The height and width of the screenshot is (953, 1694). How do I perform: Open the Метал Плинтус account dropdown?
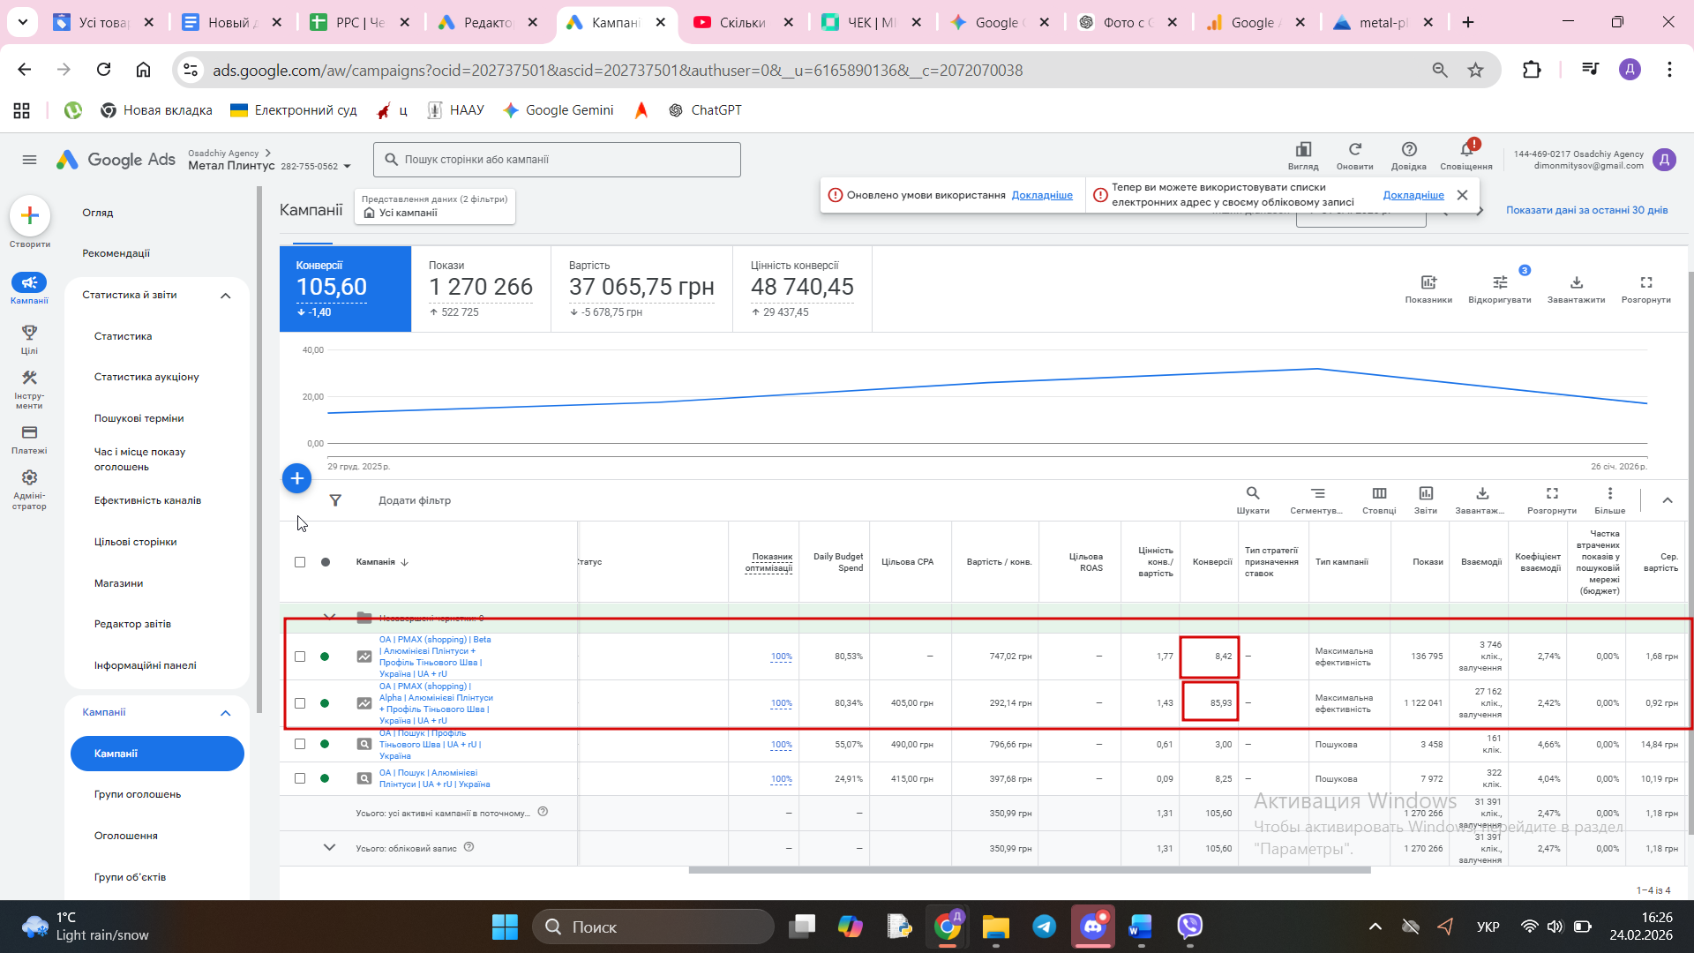[347, 166]
